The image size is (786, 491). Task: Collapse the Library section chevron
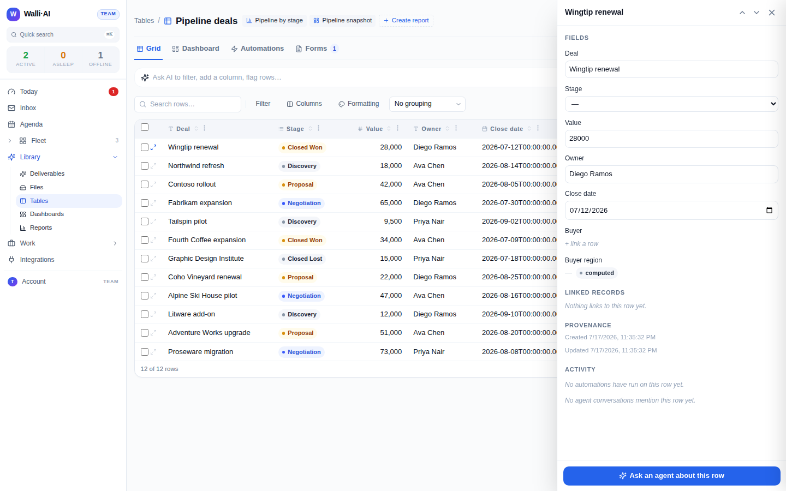pos(115,157)
